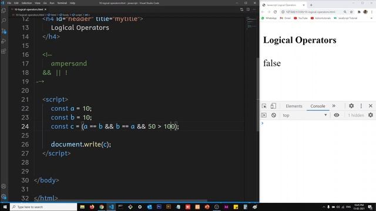Screen dimensions: 376x211
Task: Toggle the console sidebar in DevTools
Action: pyautogui.click(x=264, y=115)
